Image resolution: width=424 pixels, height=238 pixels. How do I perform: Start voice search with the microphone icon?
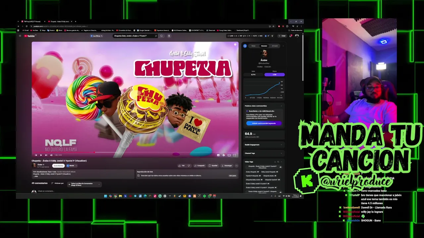click(169, 36)
